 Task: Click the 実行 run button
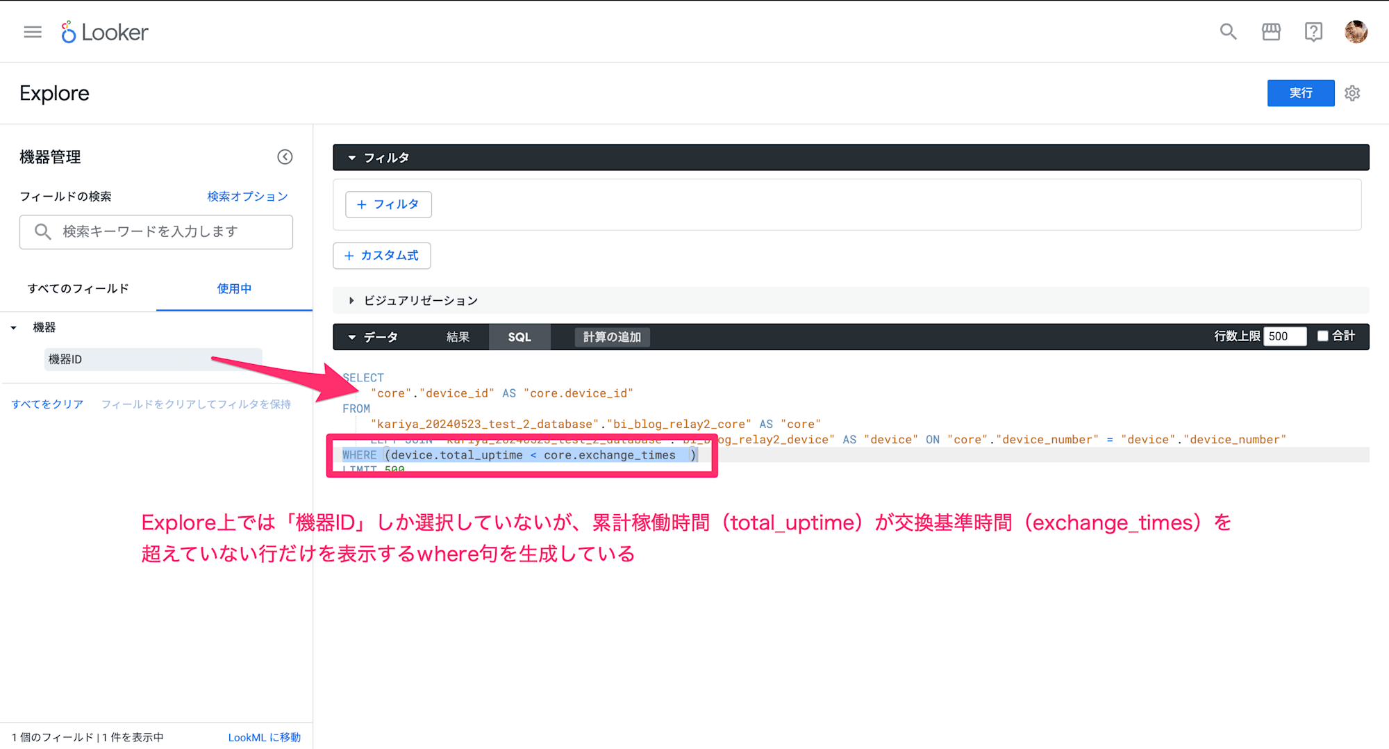point(1301,93)
